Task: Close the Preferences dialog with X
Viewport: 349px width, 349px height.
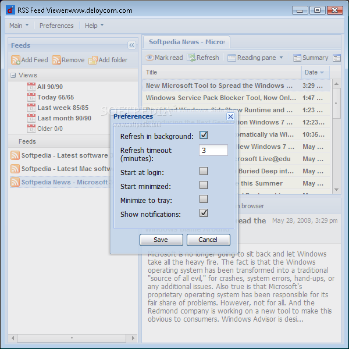Action: (x=230, y=116)
